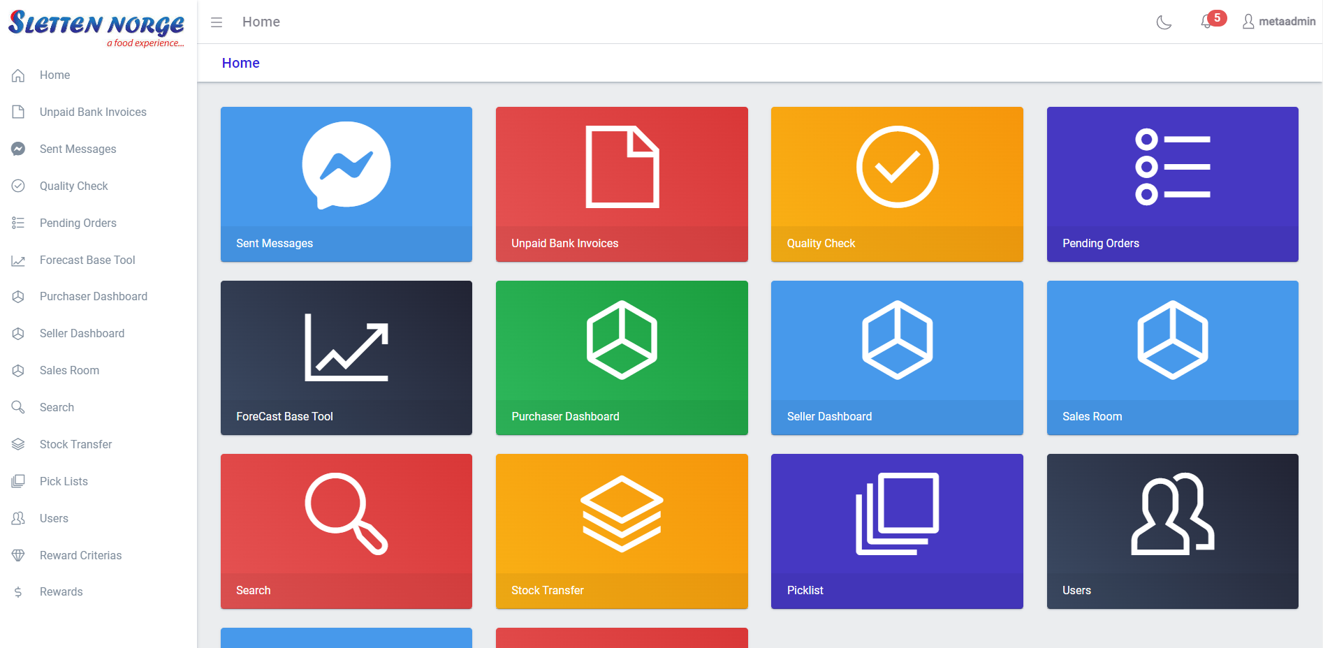Click the Unpaid Bank Invoices tile label
The image size is (1323, 648).
(565, 243)
